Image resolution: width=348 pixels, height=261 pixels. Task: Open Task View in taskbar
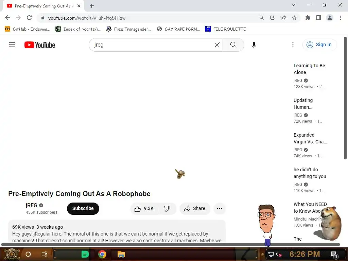coord(45,254)
